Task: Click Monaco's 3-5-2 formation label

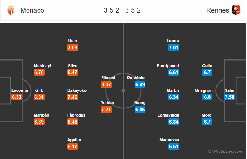Action: point(112,10)
